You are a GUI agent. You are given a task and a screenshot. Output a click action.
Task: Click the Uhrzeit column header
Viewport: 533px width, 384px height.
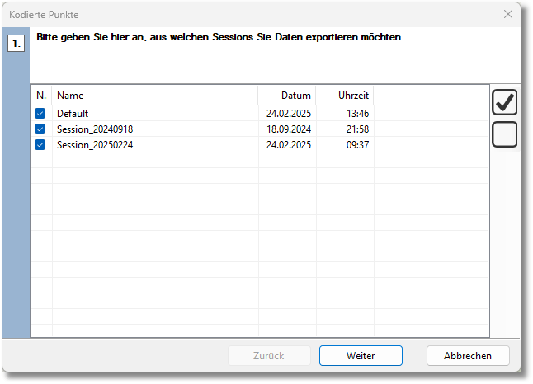point(345,96)
